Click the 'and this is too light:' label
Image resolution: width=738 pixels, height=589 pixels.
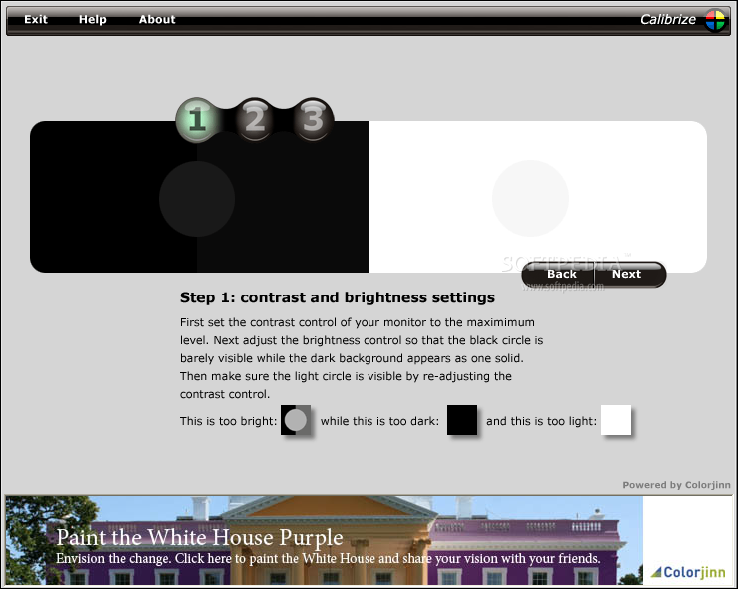pos(541,421)
